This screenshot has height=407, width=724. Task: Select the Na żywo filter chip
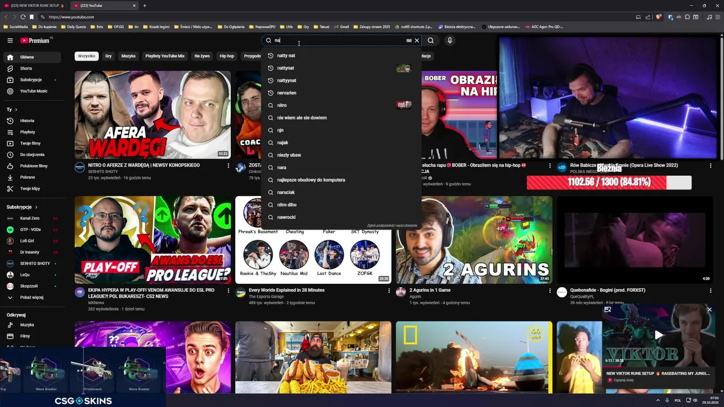click(x=202, y=56)
